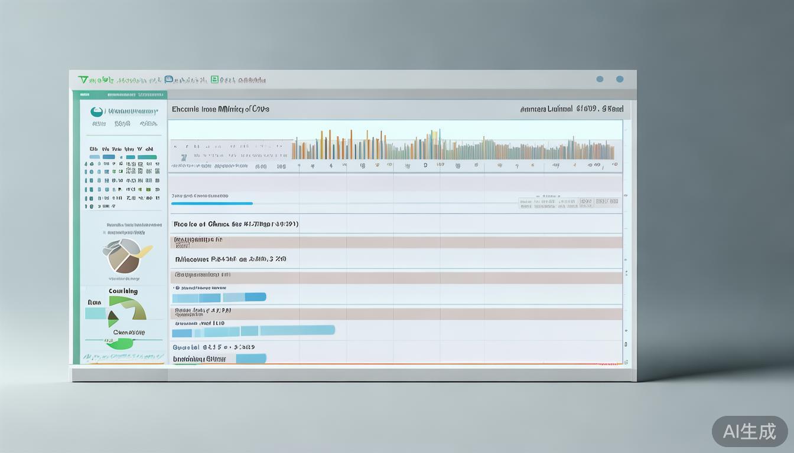Viewport: 794px width, 453px height.
Task: Click the green triangle logo in title bar
Action: coord(83,79)
